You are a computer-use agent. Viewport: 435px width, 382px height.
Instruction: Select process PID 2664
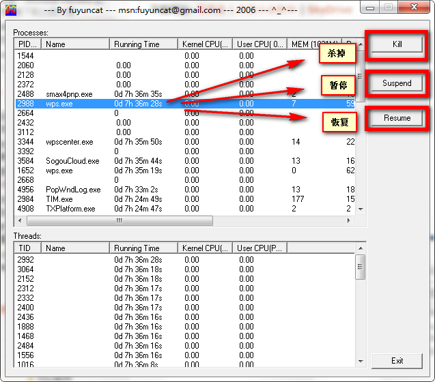[185, 113]
